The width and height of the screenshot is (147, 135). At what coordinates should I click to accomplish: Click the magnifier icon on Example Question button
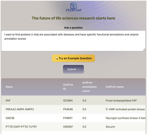56,58
